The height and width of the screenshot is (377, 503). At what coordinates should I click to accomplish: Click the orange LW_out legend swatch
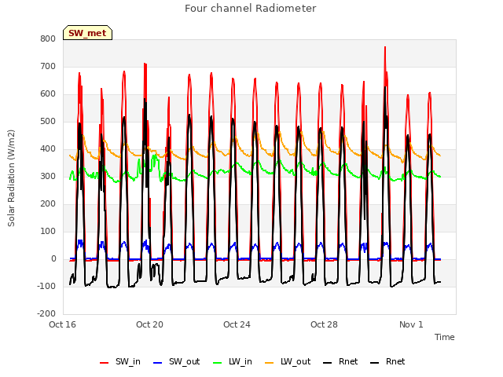[x=269, y=363]
